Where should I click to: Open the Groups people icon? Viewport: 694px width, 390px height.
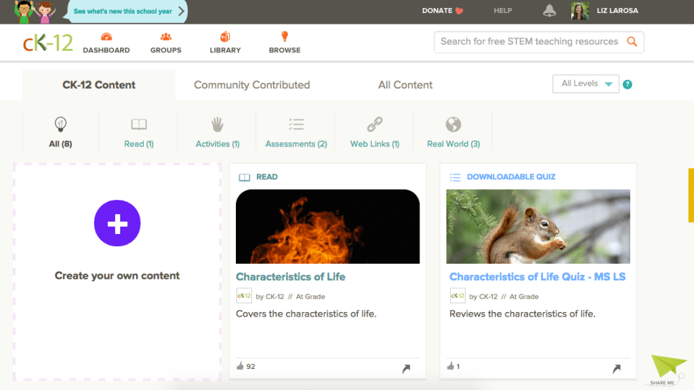pyautogui.click(x=165, y=37)
